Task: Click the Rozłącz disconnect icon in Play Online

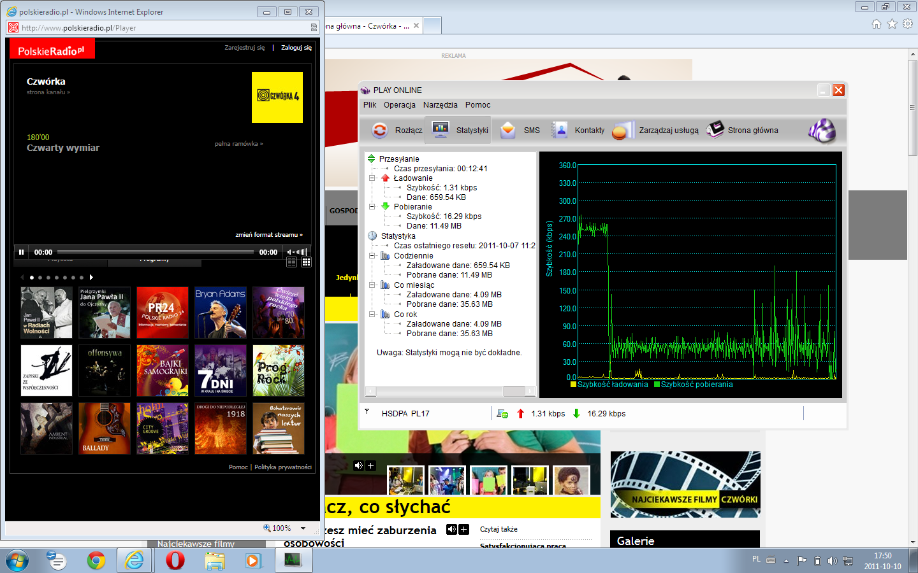Action: pyautogui.click(x=380, y=130)
